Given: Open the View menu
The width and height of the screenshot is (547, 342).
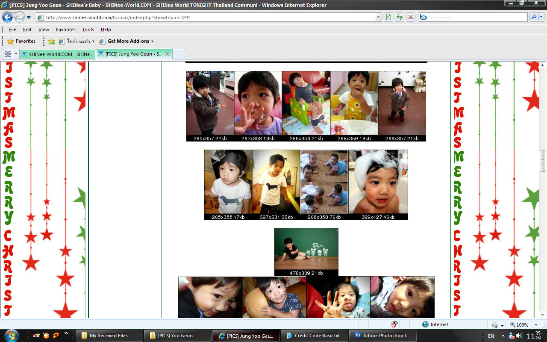Looking at the screenshot, I should 44,29.
